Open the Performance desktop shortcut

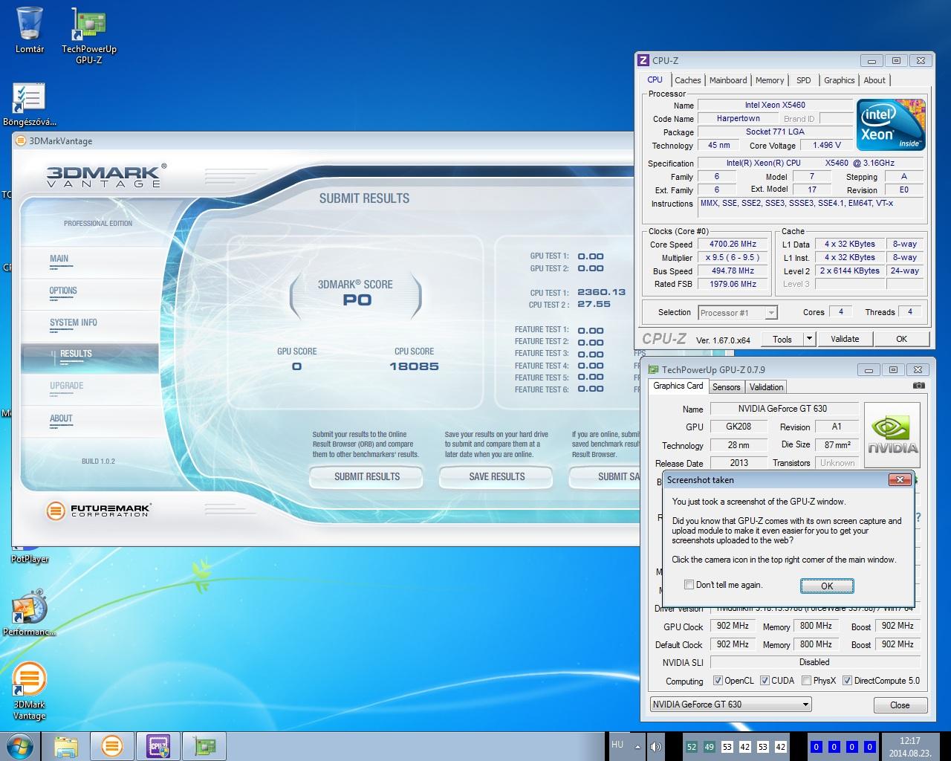point(30,614)
